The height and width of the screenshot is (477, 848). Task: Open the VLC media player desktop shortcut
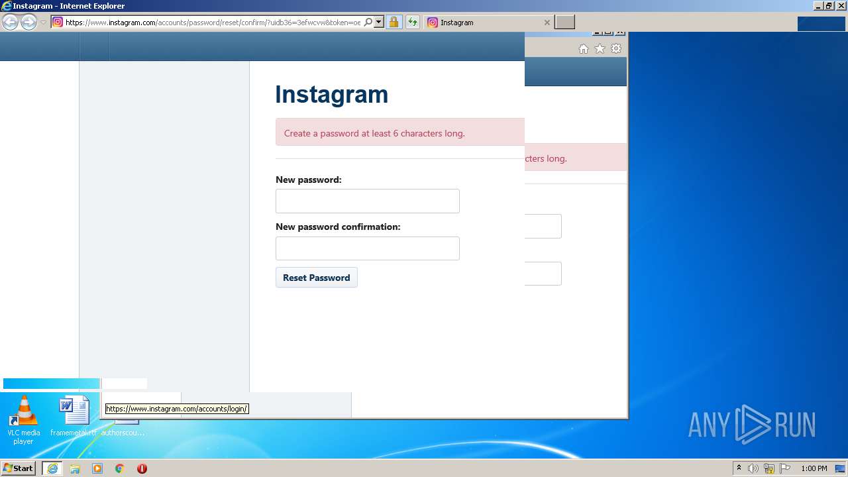tap(24, 420)
